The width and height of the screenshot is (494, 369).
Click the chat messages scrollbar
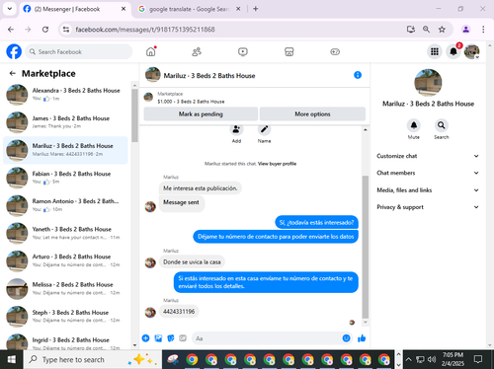(366, 247)
